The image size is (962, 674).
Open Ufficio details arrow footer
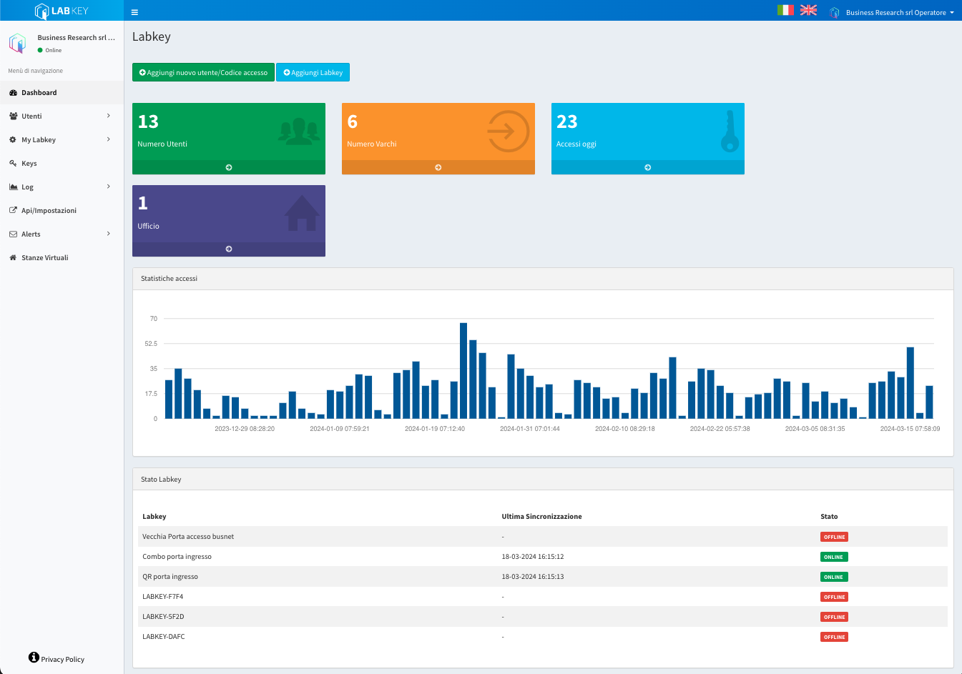pyautogui.click(x=229, y=249)
